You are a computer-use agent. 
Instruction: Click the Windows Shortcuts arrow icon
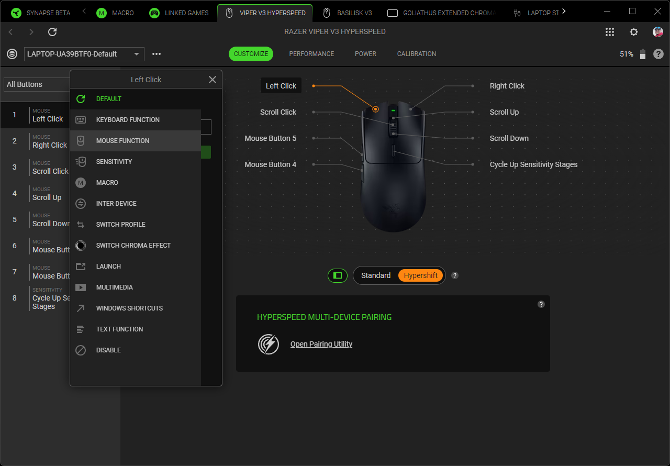coord(81,308)
